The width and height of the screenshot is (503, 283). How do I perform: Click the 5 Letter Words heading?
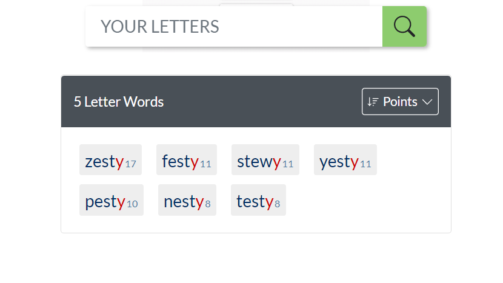pyautogui.click(x=119, y=102)
